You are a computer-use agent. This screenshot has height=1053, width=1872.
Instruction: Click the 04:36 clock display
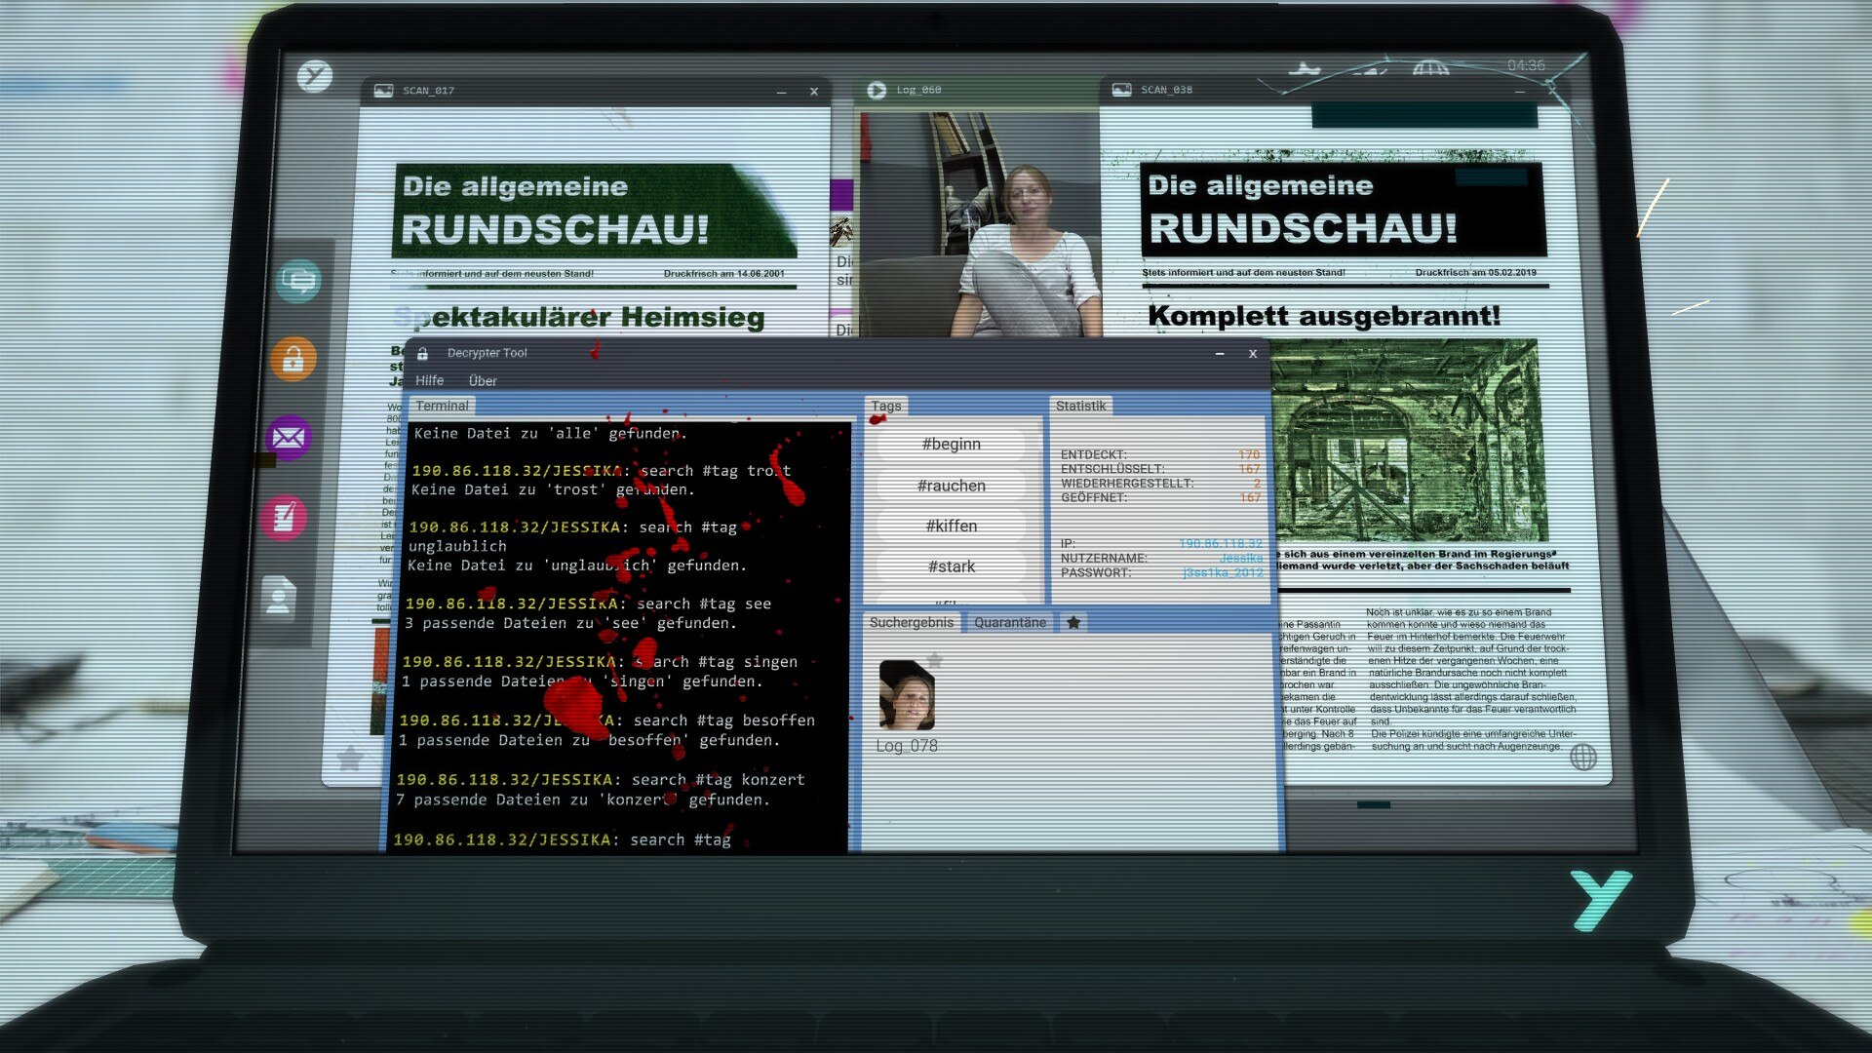(x=1526, y=65)
